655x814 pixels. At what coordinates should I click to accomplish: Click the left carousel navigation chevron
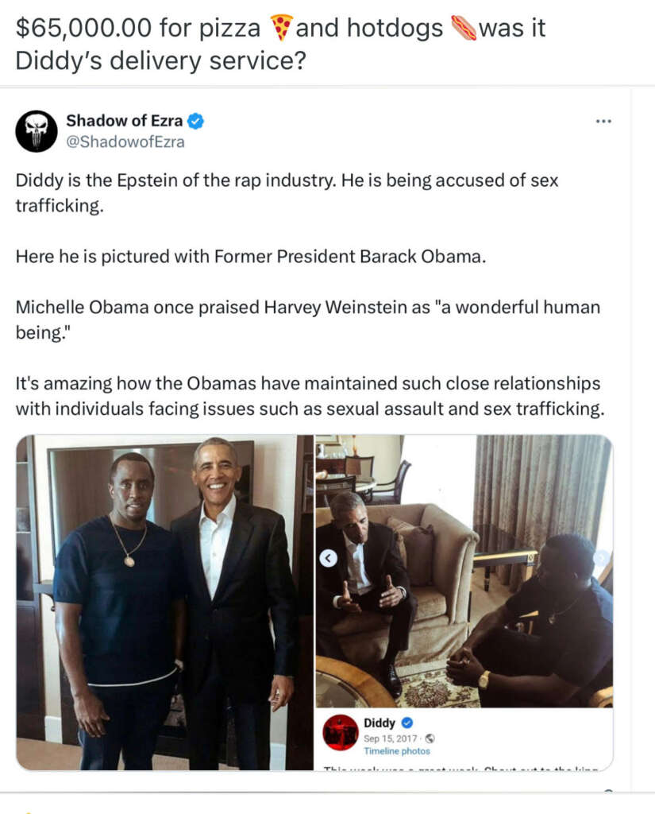click(x=328, y=558)
